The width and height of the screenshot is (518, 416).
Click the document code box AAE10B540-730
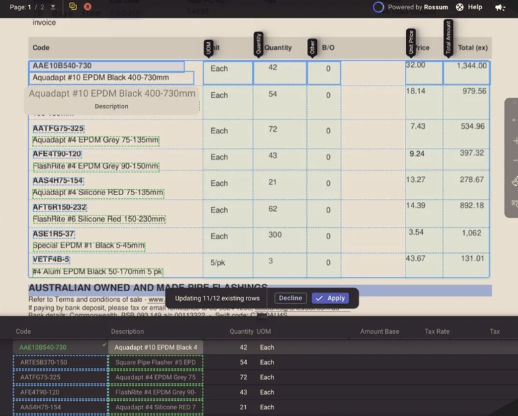pyautogui.click(x=106, y=66)
